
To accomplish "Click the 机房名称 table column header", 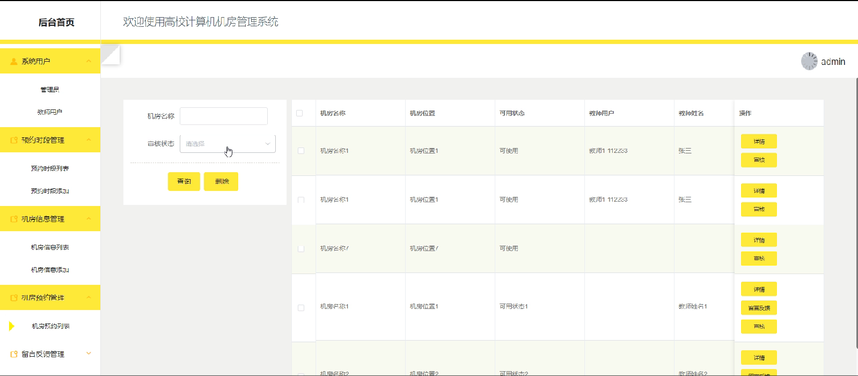I will click(333, 113).
